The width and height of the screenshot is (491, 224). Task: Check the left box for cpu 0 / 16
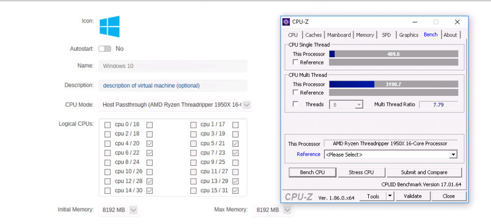(x=108, y=125)
